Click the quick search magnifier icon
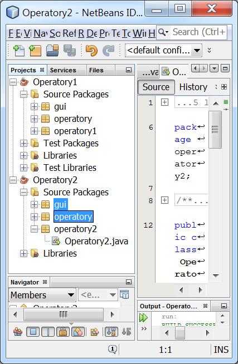Viewport: 238px width, 364px height. pos(163,32)
